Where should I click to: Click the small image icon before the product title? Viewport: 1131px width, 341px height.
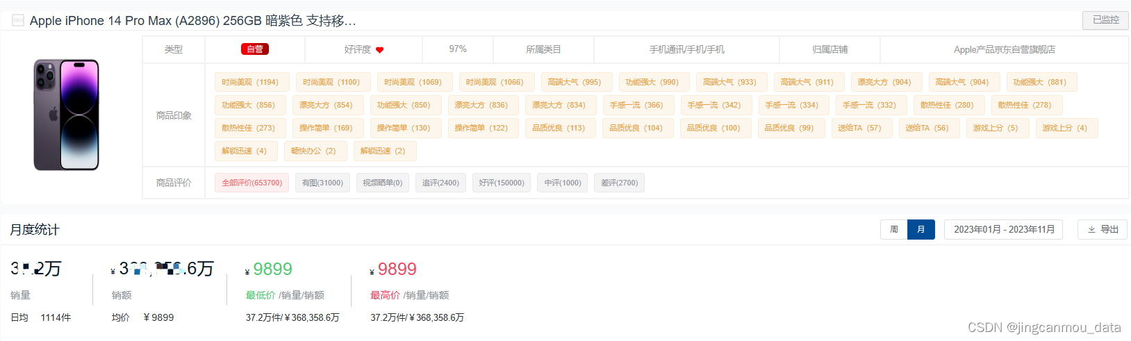pyautogui.click(x=18, y=21)
